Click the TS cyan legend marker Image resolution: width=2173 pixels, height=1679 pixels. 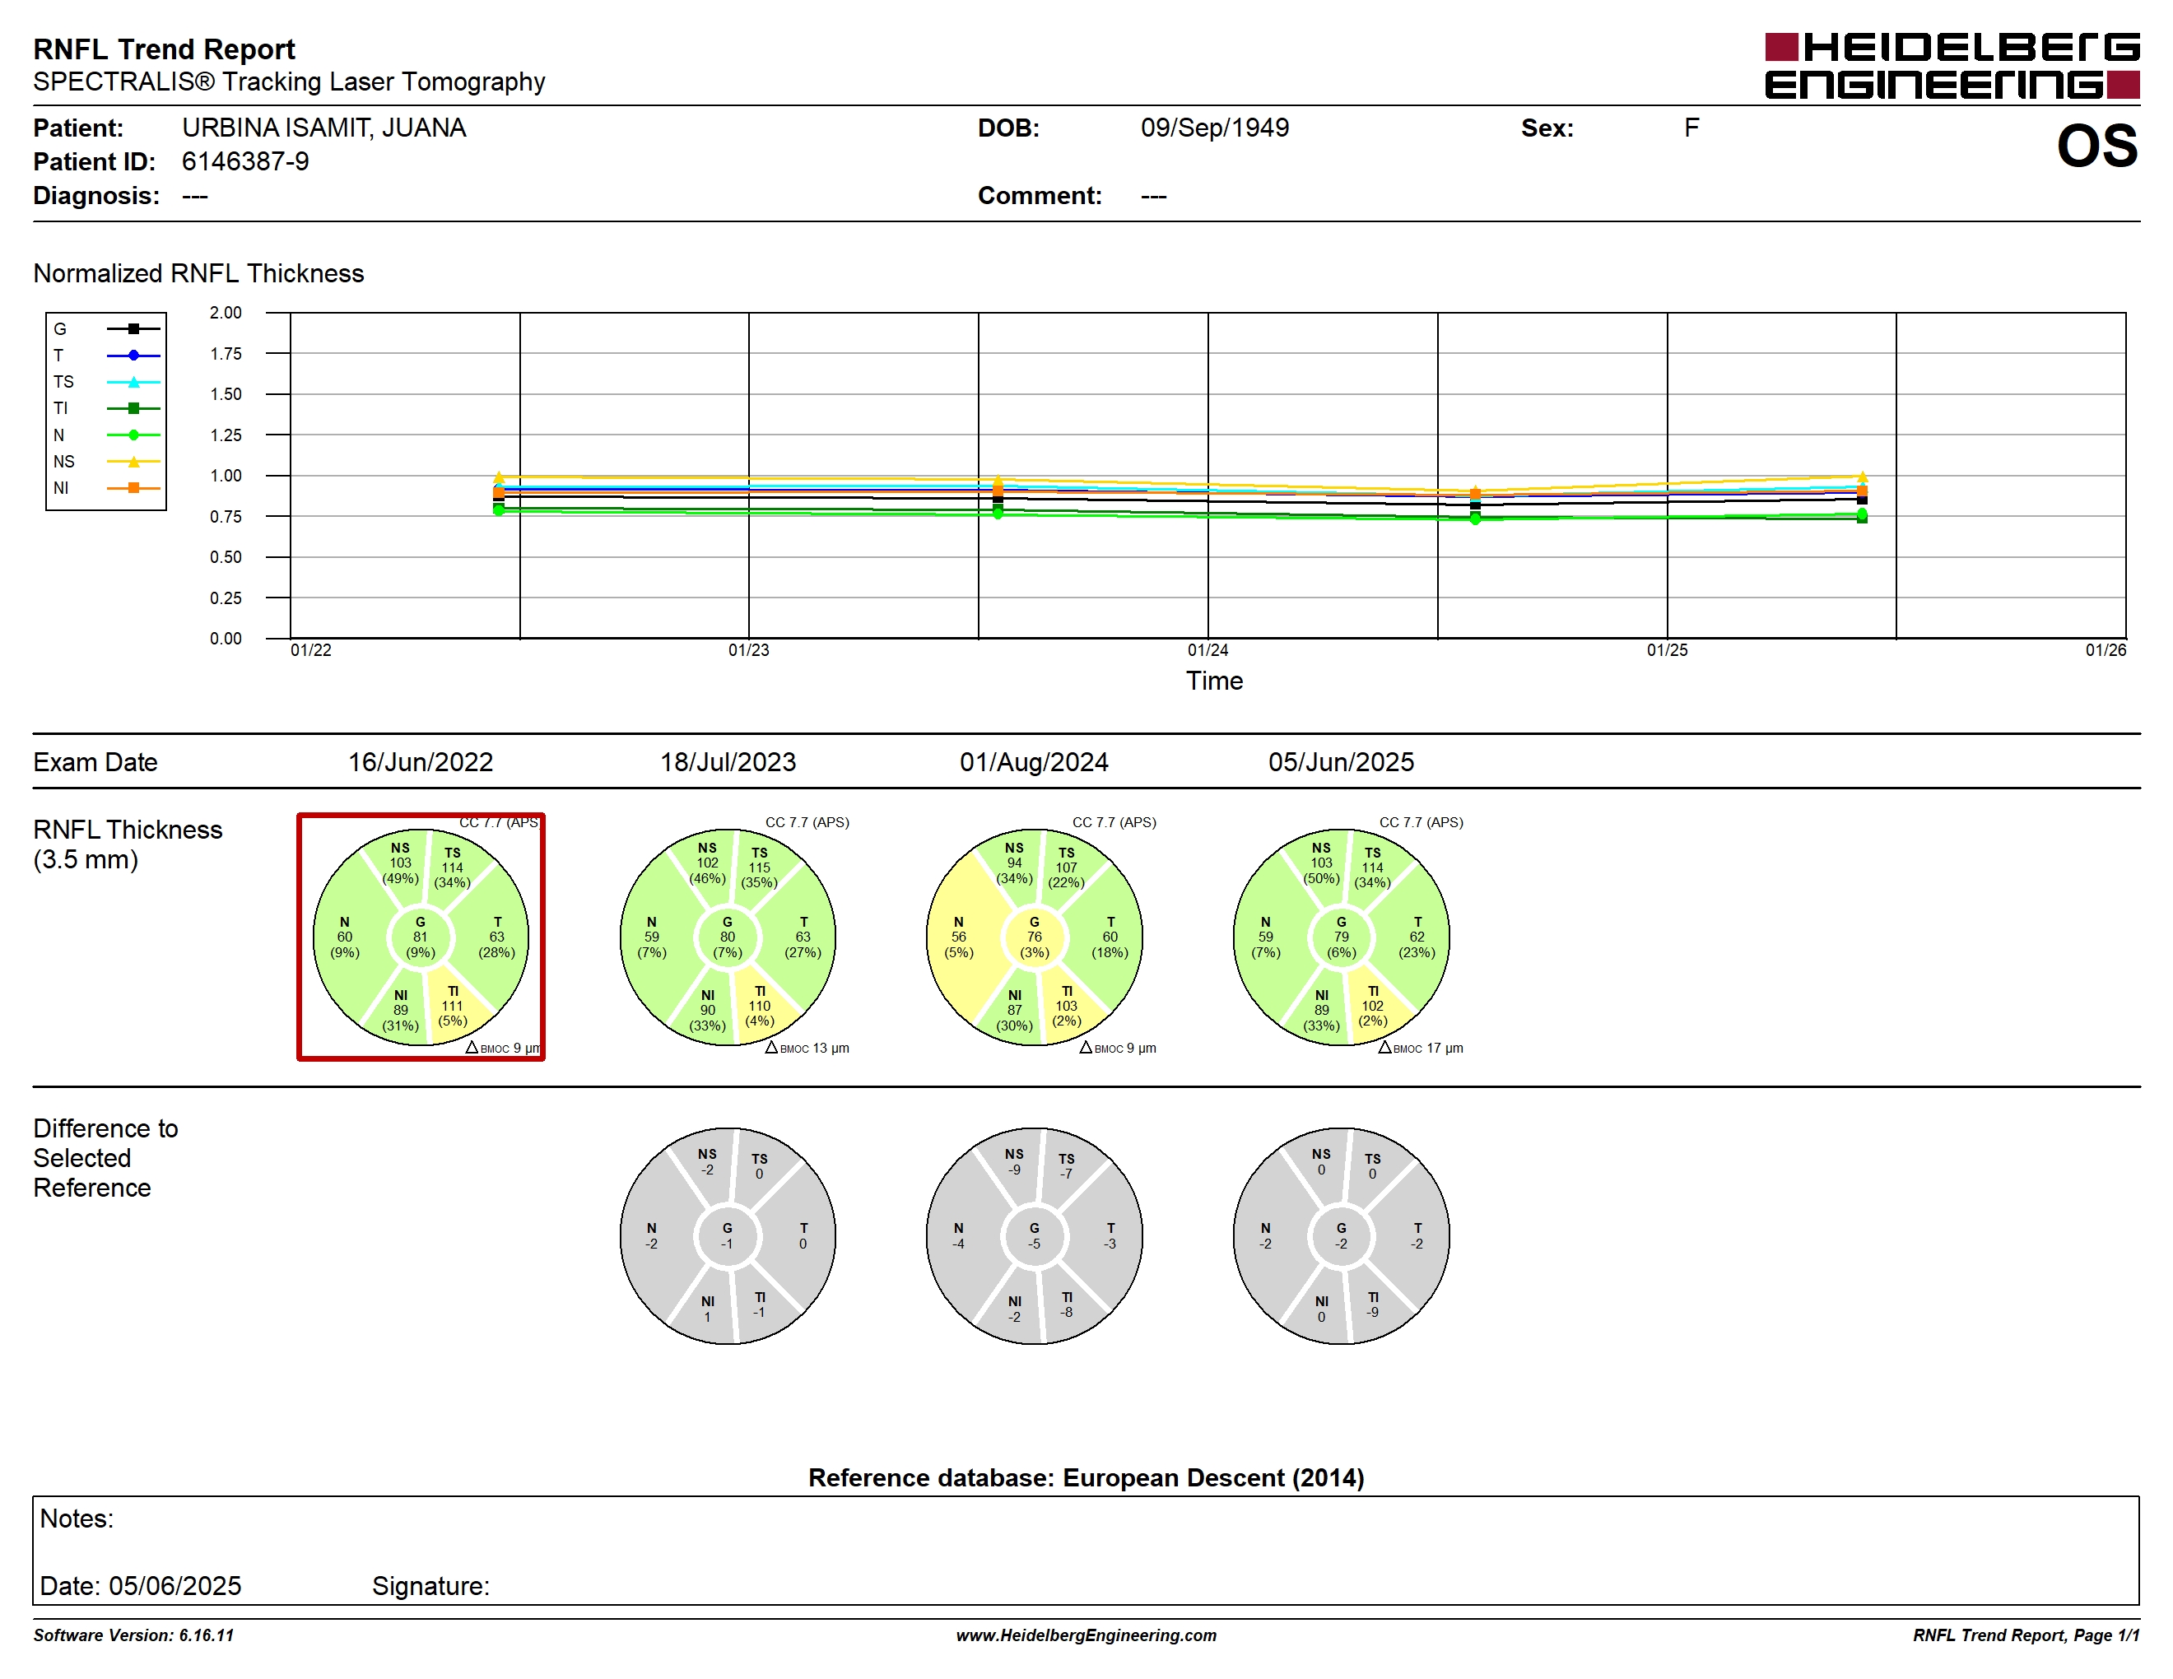pyautogui.click(x=133, y=382)
